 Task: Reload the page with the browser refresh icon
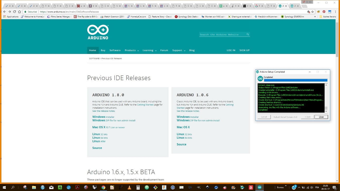14,12
